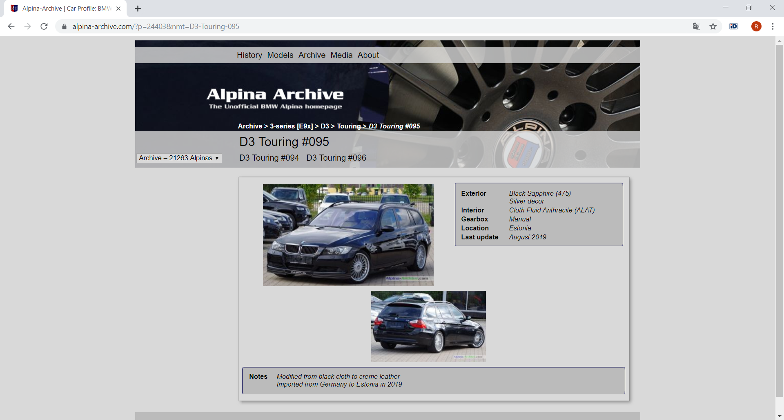784x420 pixels.
Task: Open the Archive menu item
Action: click(x=312, y=55)
